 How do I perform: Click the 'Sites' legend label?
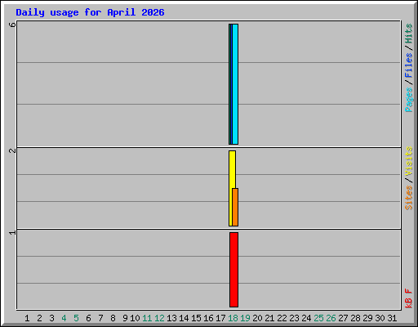[x=409, y=198]
